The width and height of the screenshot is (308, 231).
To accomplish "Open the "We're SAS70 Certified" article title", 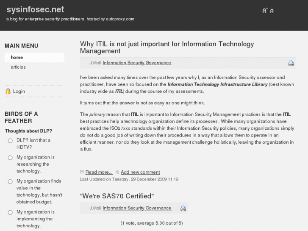I will [117, 196].
